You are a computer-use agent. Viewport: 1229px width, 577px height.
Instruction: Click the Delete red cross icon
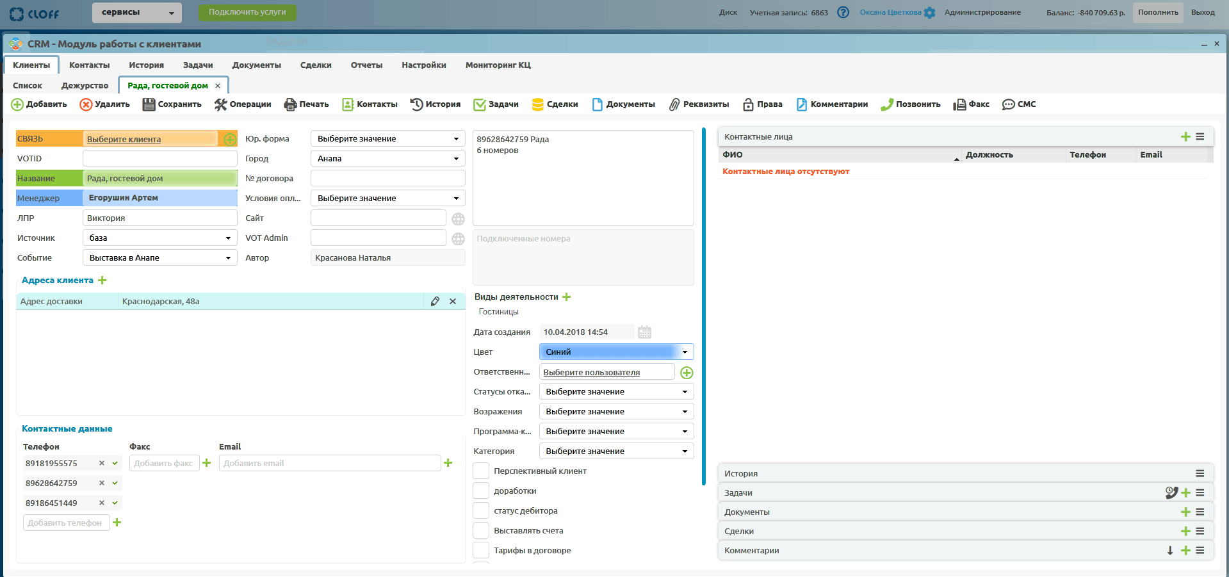[86, 104]
